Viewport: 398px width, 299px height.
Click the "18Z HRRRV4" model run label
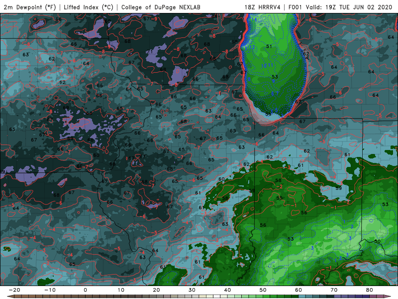263,7
